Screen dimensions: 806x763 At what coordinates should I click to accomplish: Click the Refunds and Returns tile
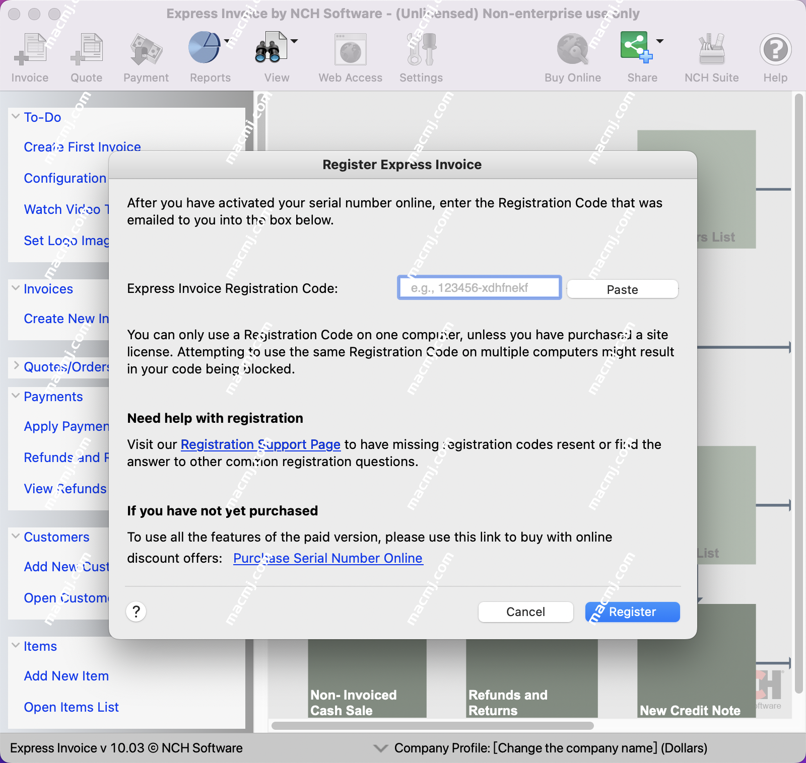pos(531,678)
